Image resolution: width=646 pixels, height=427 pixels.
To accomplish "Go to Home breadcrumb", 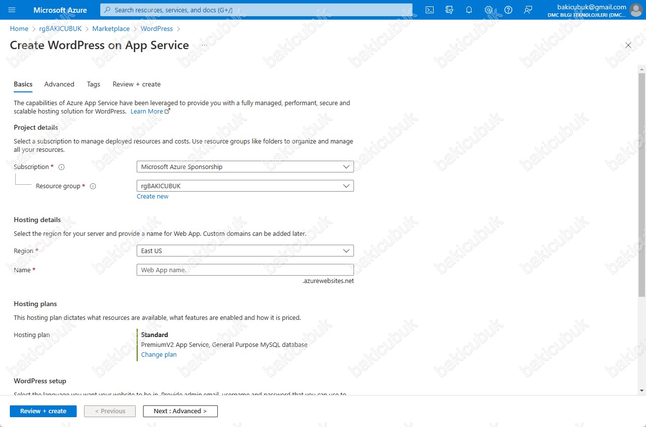I will 19,29.
